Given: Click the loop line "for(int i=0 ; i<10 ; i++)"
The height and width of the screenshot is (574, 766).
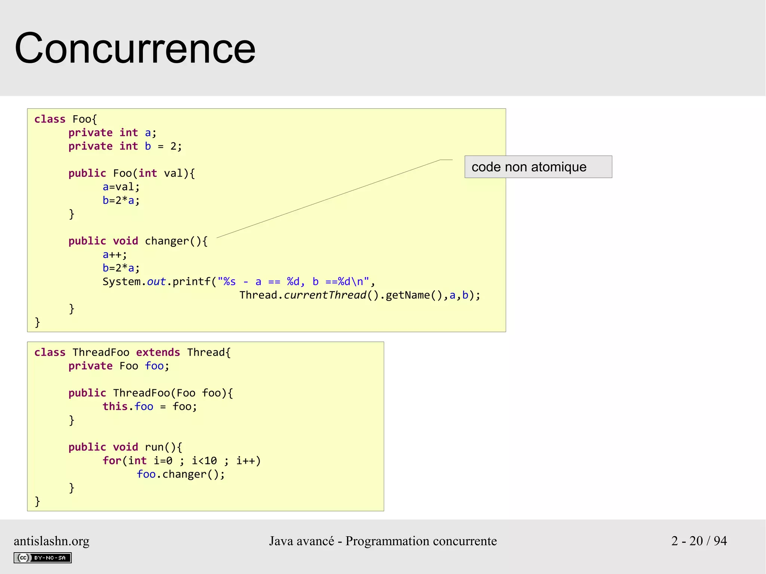Looking at the screenshot, I should [182, 461].
